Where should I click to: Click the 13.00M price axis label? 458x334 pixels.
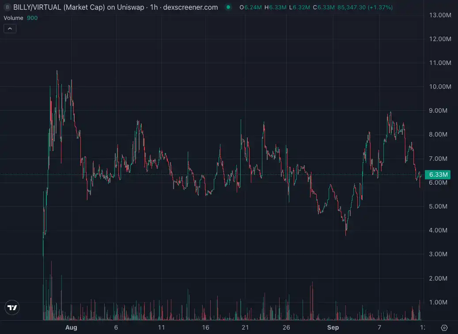coord(440,15)
